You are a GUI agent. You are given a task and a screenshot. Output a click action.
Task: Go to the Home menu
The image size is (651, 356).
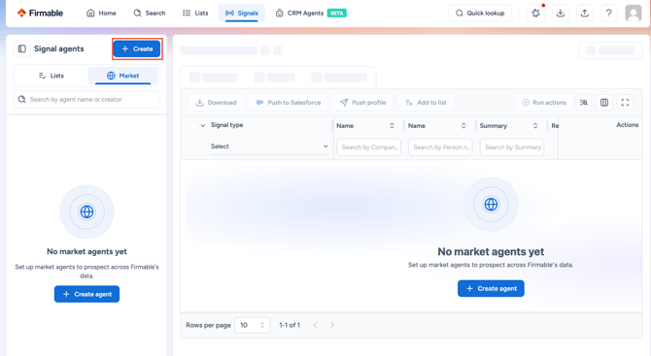click(101, 13)
